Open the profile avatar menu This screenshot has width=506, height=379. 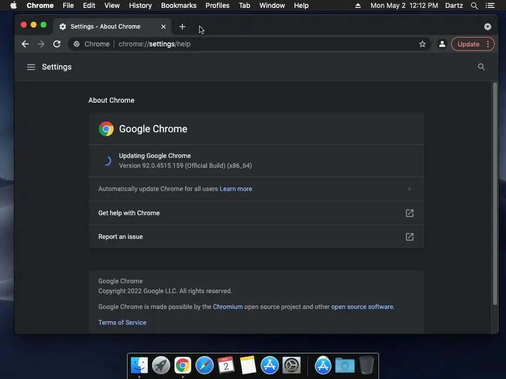(x=442, y=44)
